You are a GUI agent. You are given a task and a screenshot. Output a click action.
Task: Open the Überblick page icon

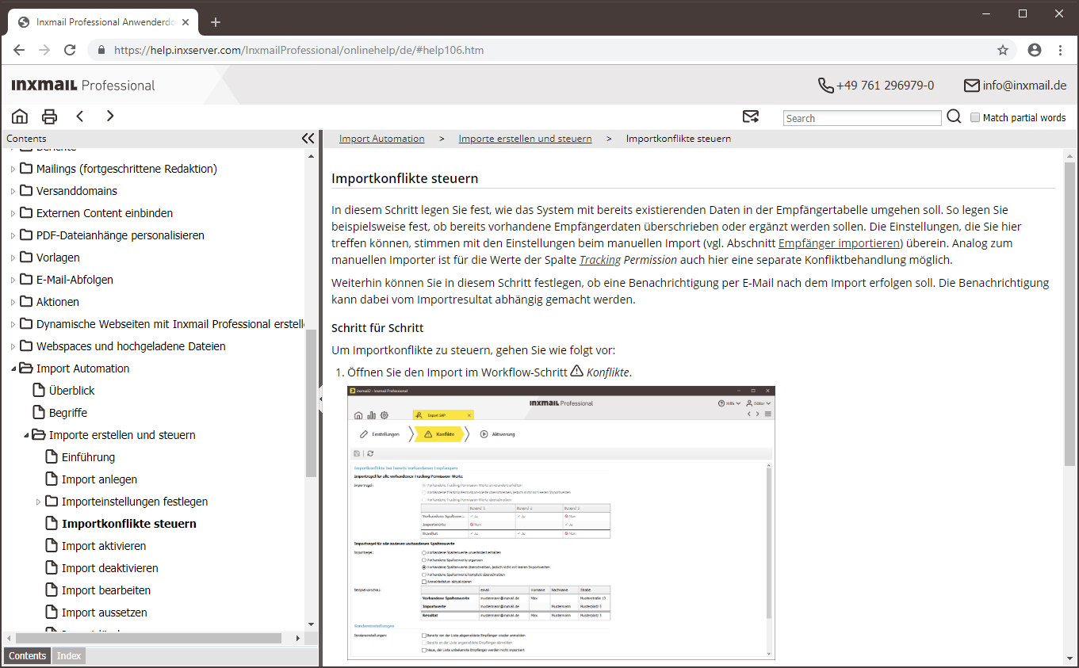pyautogui.click(x=38, y=391)
